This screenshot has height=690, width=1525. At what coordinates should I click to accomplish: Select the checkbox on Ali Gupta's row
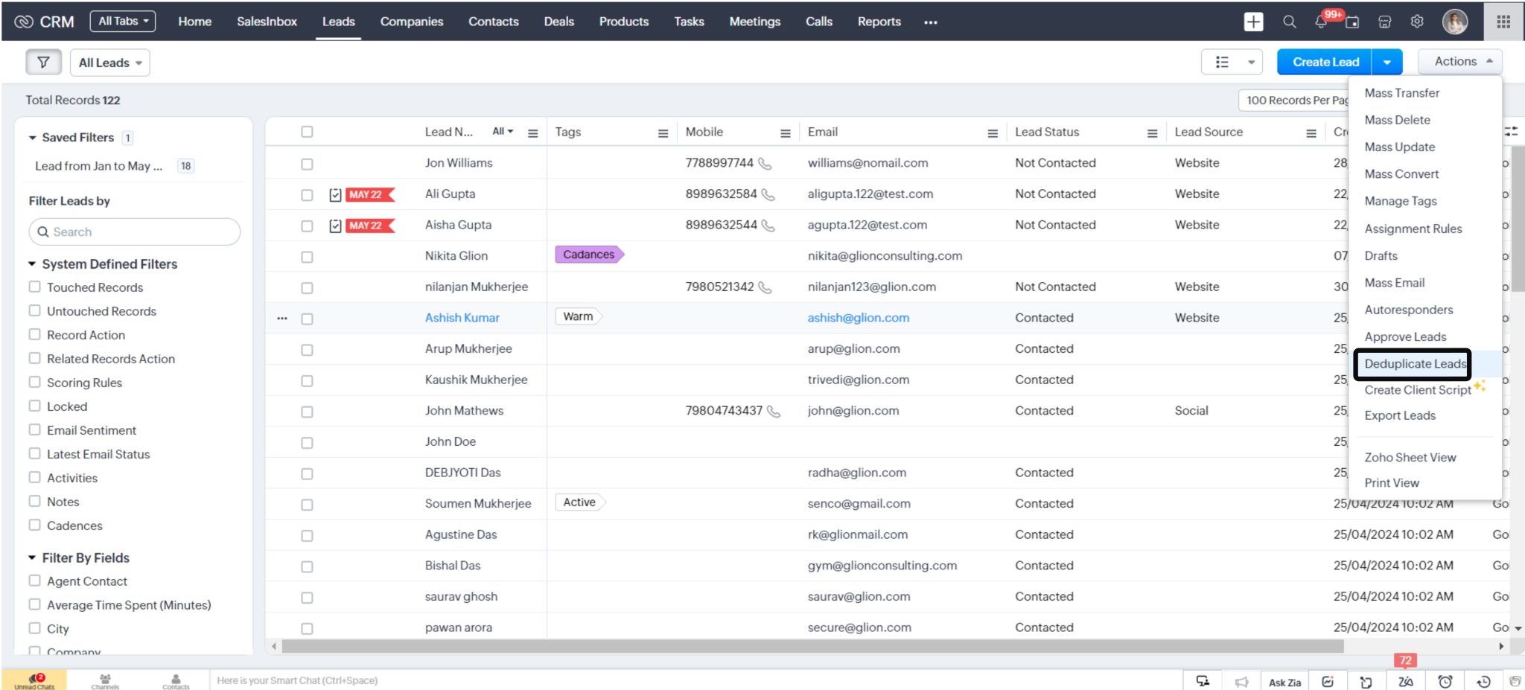[x=307, y=194]
